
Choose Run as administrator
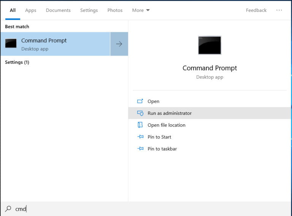[x=170, y=113]
